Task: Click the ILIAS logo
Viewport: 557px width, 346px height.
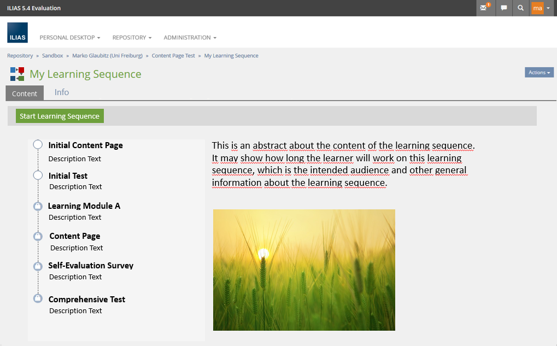Action: coord(17,33)
